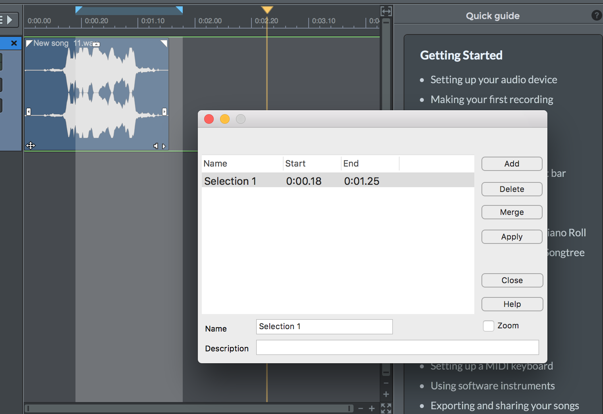This screenshot has height=414, width=603.
Task: Select the Selection 1 row
Action: click(338, 180)
